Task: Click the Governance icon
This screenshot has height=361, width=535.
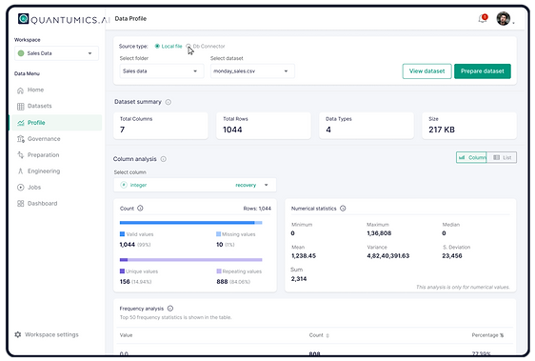Action: (x=21, y=139)
